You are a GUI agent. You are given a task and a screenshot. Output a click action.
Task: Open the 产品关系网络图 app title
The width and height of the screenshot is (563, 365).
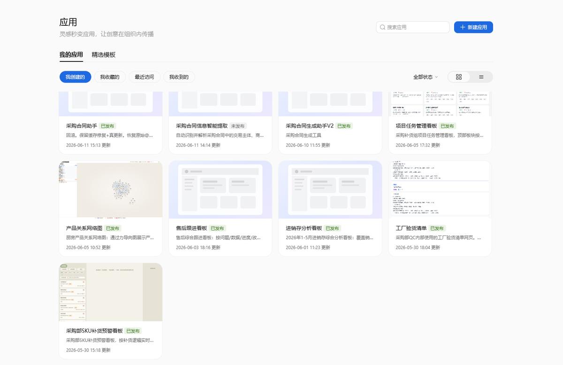(84, 228)
